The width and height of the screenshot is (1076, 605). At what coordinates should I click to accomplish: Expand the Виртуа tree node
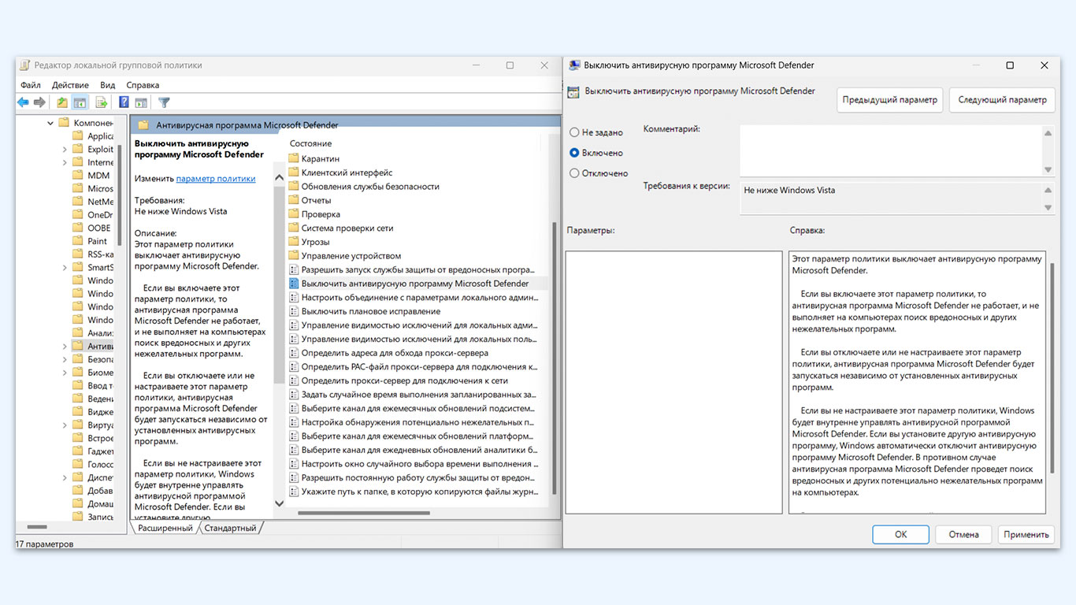tap(65, 425)
